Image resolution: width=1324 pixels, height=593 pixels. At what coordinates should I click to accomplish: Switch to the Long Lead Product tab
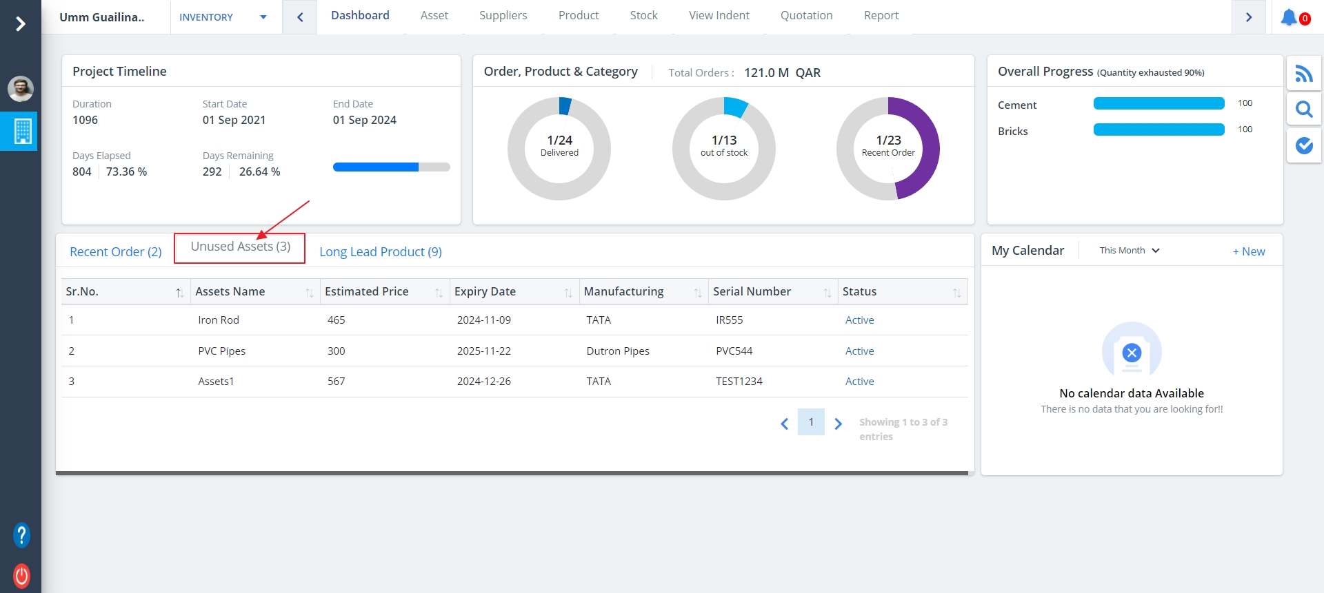380,252
